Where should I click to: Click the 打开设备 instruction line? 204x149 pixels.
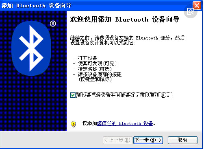pyautogui.click(x=87, y=58)
